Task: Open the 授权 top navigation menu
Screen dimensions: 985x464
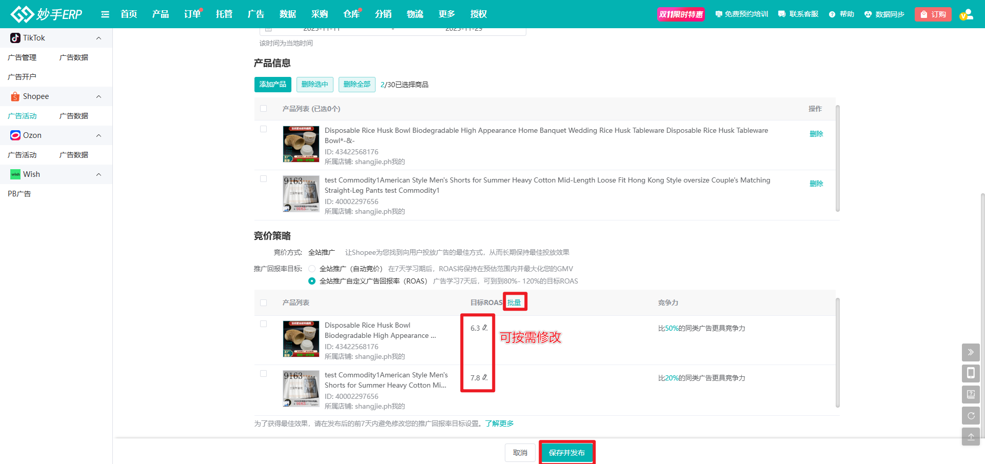Action: (479, 14)
